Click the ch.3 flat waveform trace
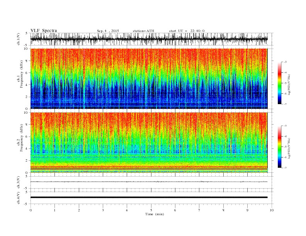 pyautogui.click(x=149, y=182)
